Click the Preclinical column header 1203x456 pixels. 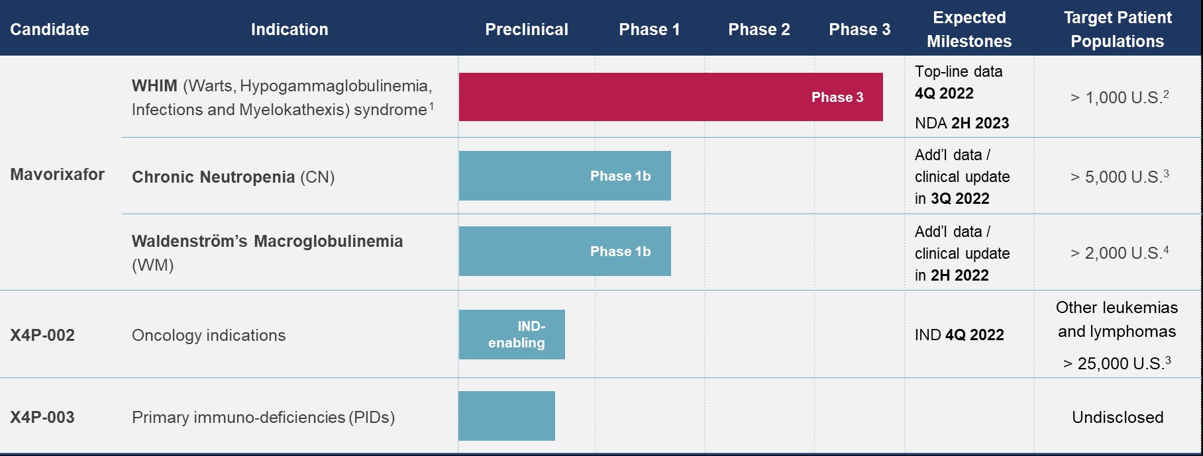[x=527, y=29]
